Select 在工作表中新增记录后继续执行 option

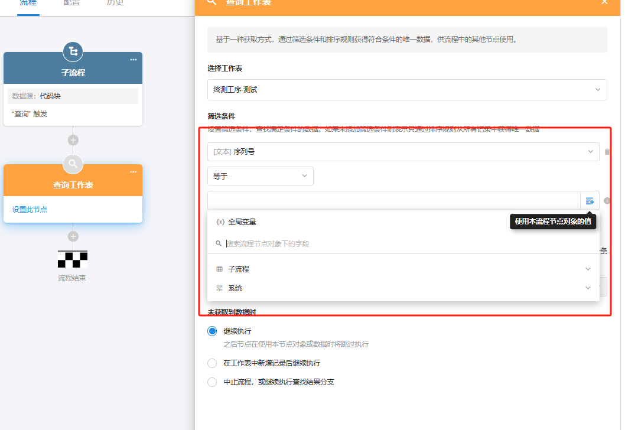(x=212, y=363)
